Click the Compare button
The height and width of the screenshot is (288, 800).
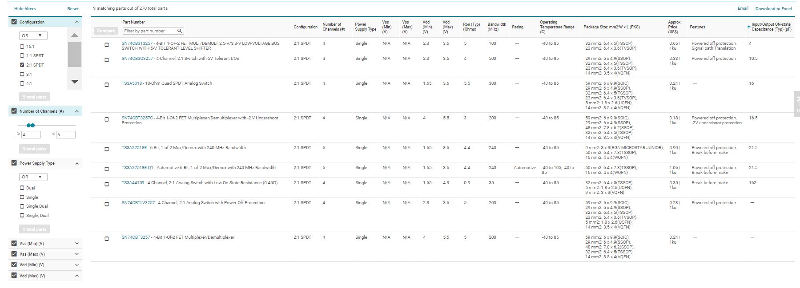(x=106, y=31)
